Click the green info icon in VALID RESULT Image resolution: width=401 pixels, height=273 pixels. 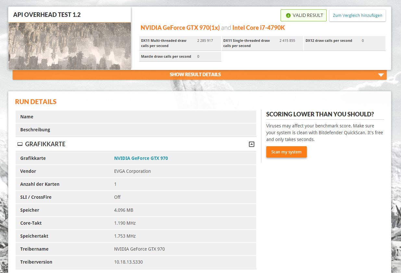[x=288, y=15]
